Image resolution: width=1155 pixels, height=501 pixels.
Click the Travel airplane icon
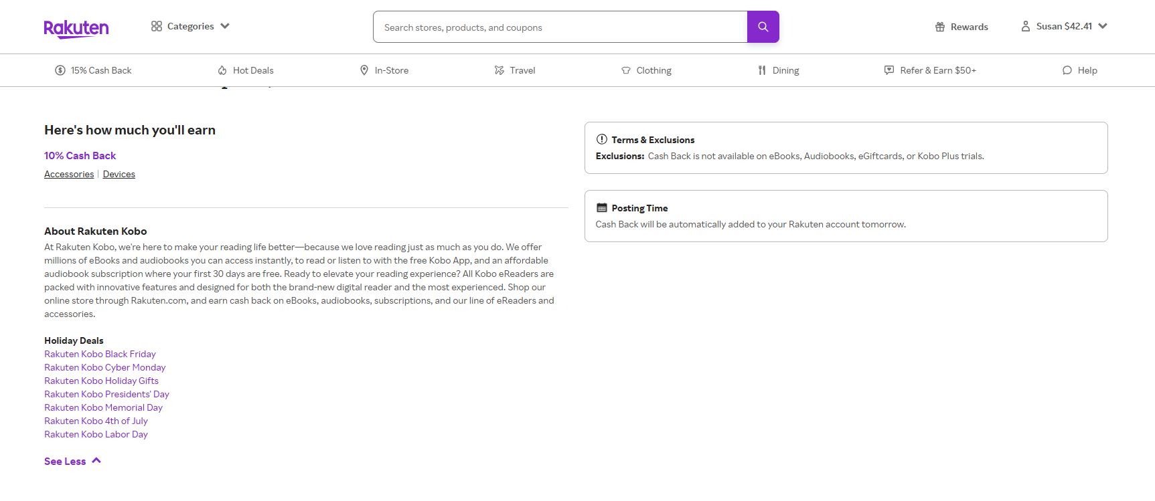tap(499, 70)
